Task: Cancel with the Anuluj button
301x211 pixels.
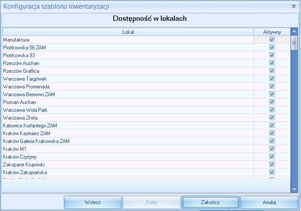Action: 269,202
